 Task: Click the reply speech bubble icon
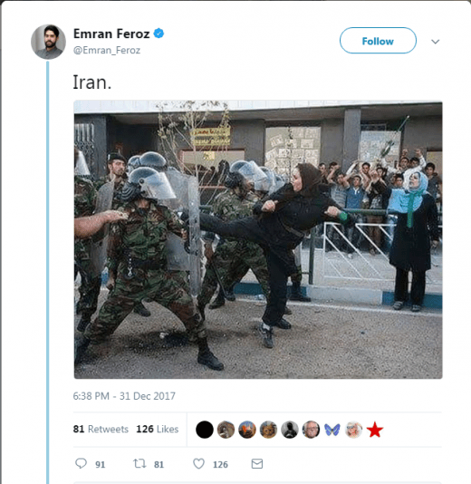(x=81, y=463)
